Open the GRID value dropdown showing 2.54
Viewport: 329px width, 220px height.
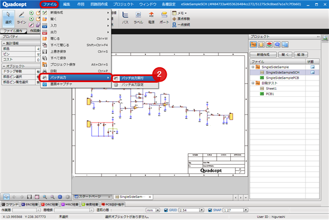202,210
